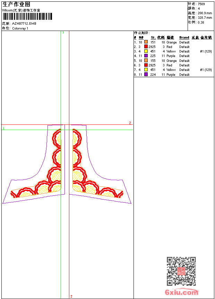Click the '#1 (129)' sequin entry in row 3

206,51
